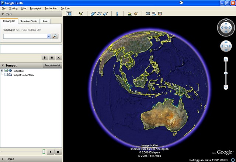Click the search magnifier button

pyautogui.click(x=55, y=36)
